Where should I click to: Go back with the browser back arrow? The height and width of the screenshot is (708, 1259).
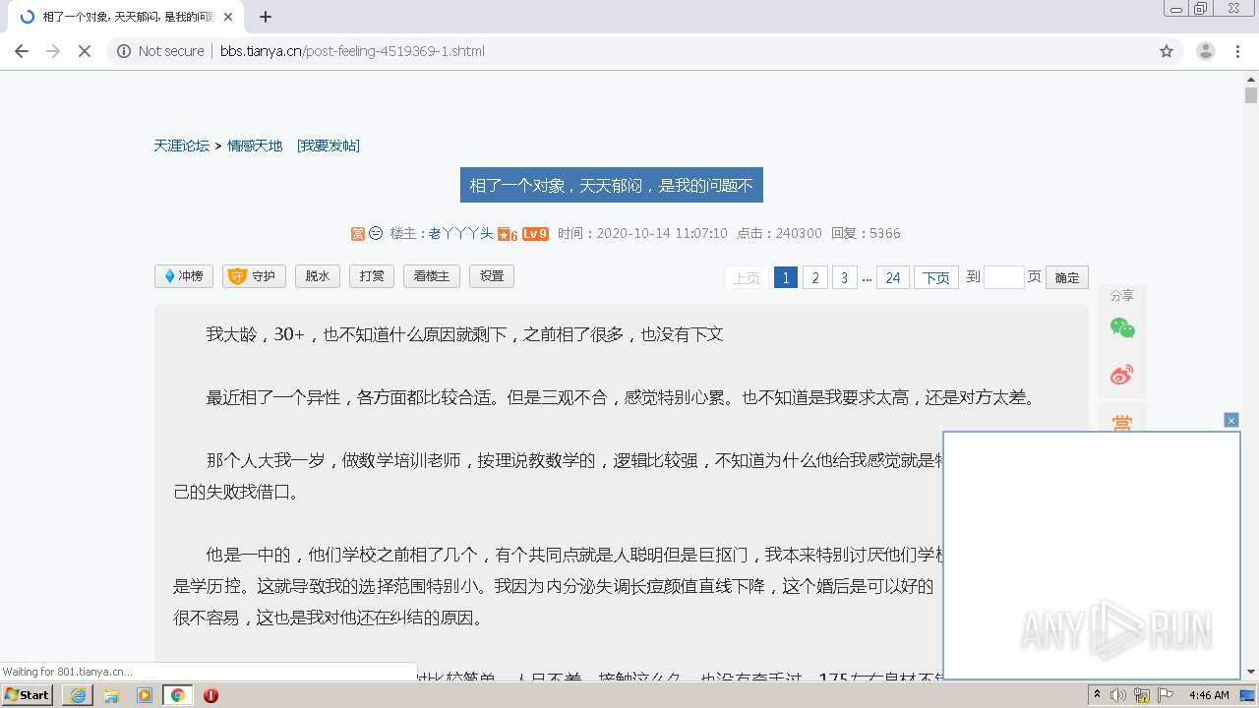tap(22, 51)
